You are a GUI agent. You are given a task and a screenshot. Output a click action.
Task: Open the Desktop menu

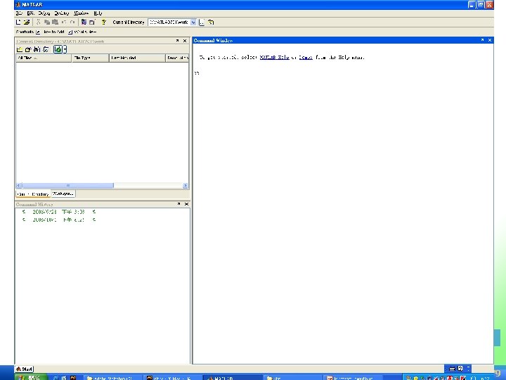(61, 13)
